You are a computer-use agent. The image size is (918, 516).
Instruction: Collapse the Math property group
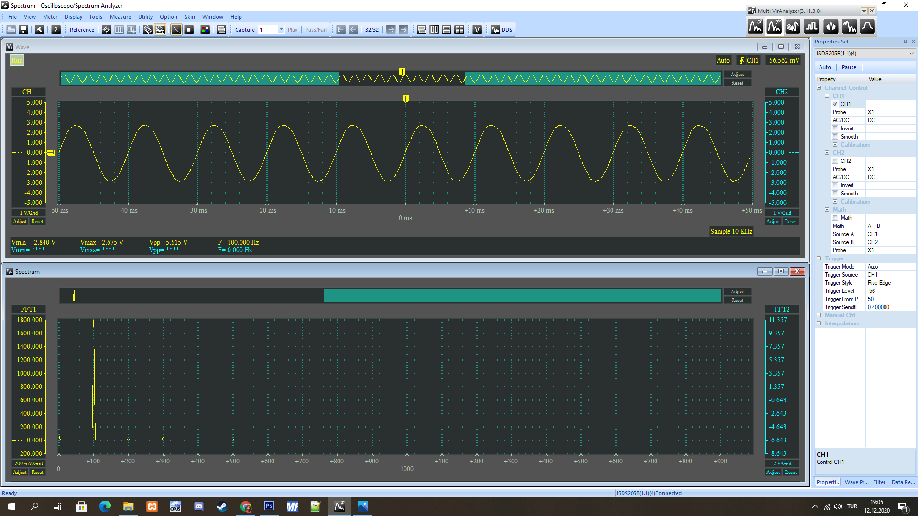[827, 210]
